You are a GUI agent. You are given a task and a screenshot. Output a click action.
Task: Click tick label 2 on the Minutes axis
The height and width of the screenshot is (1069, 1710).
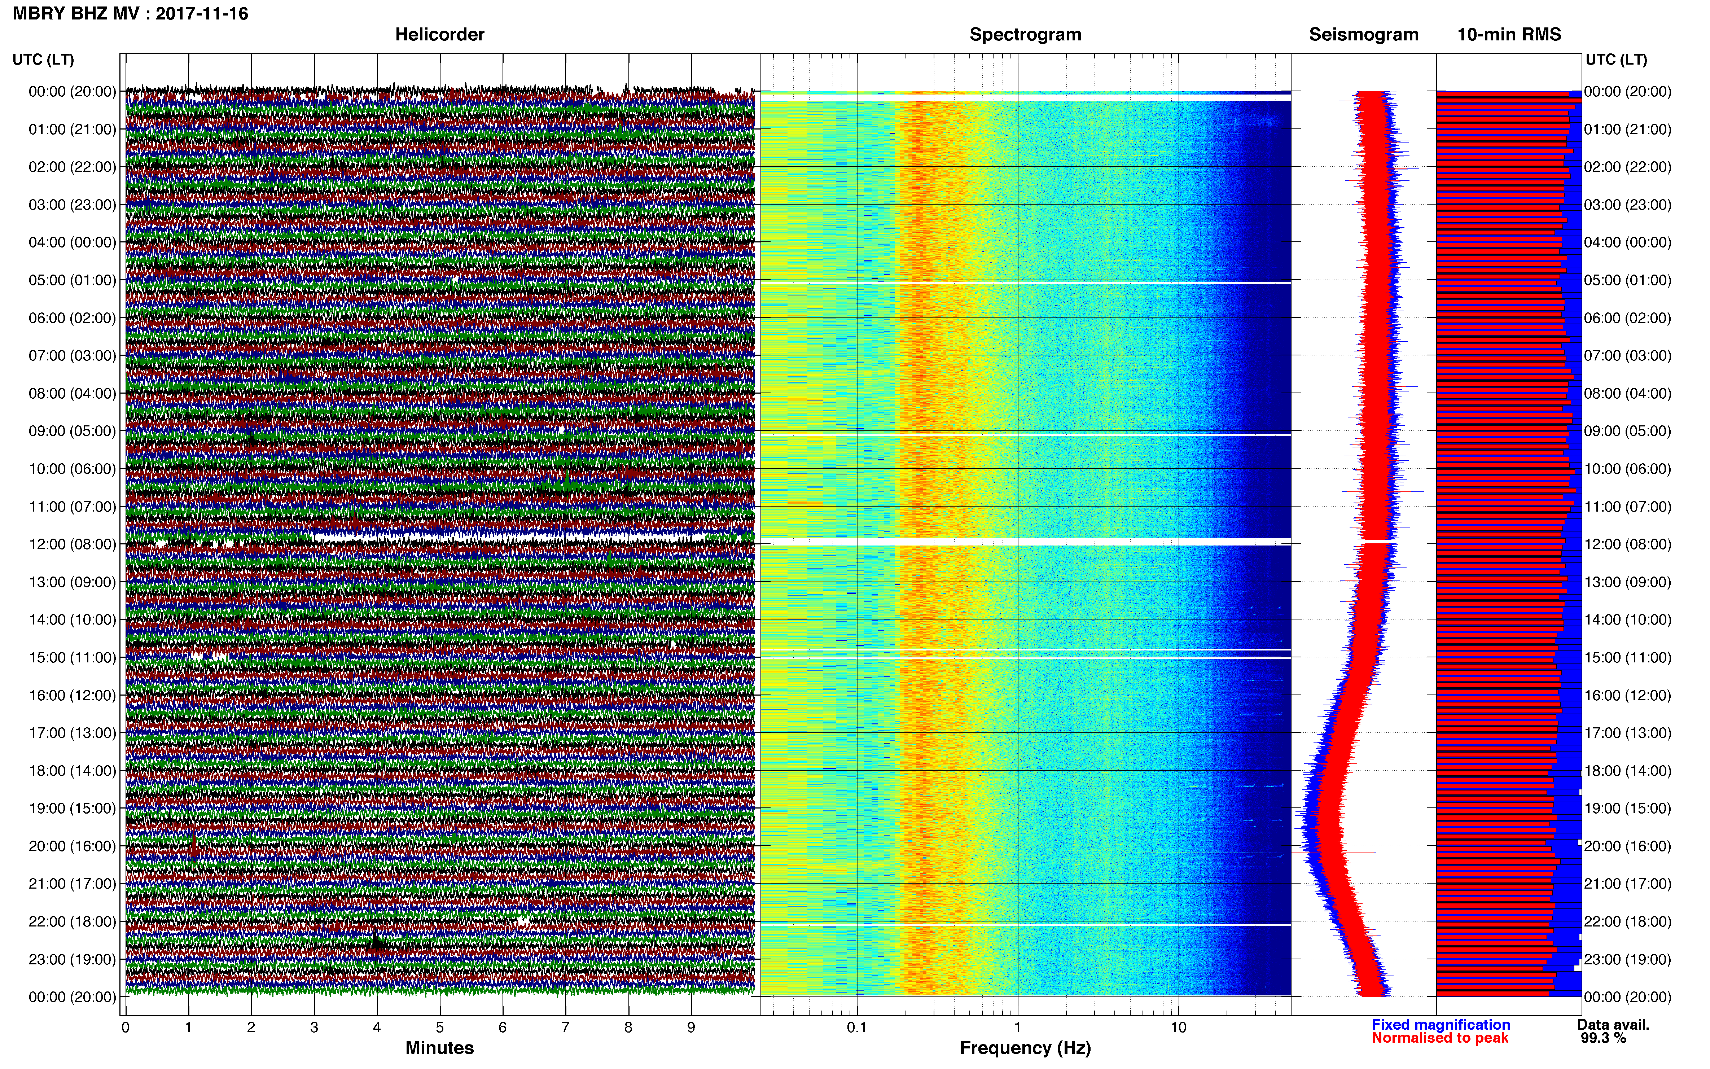251,1028
